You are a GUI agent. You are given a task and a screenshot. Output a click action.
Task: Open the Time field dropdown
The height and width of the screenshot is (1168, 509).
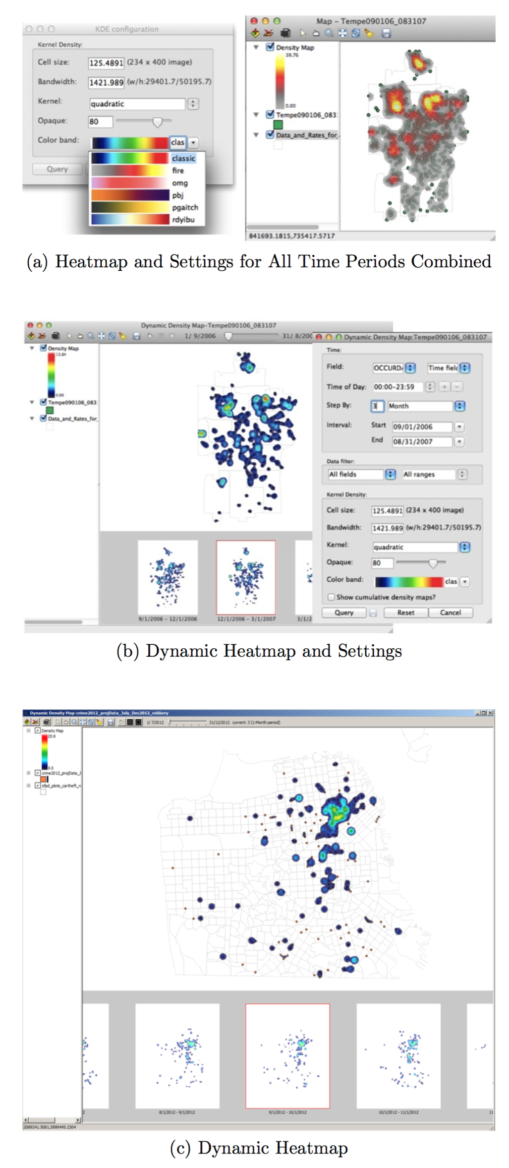tap(464, 368)
